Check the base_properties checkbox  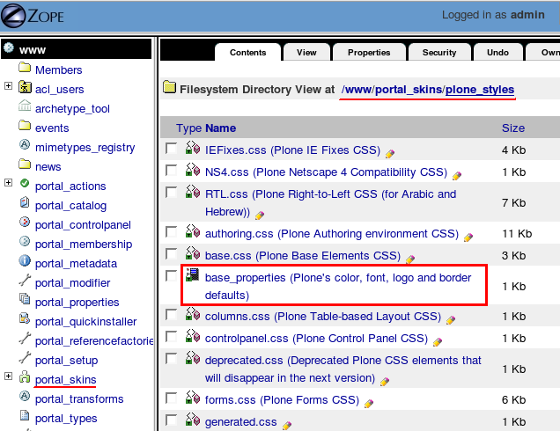click(x=171, y=275)
